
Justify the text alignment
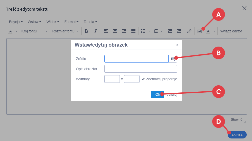(133, 31)
